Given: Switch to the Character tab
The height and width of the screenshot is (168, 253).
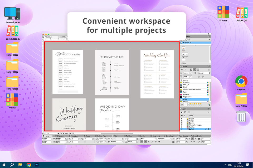Looking at the screenshot, I should point(59,136).
